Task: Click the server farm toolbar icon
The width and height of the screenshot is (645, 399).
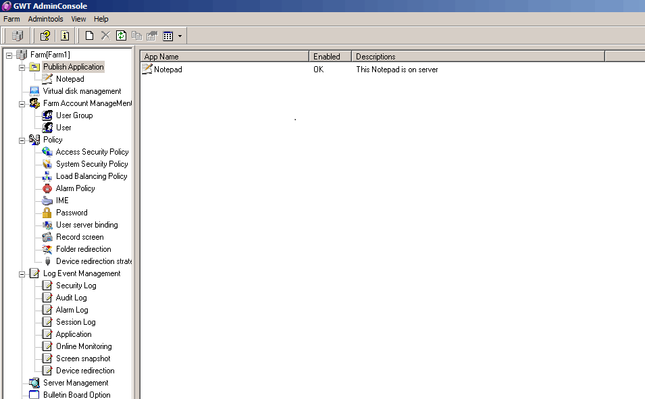Action: point(18,36)
